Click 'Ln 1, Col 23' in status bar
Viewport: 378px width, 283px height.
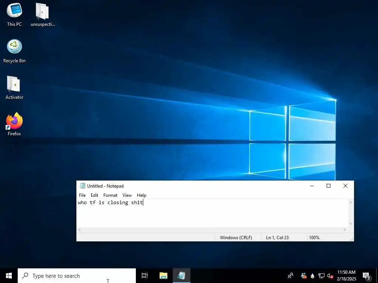click(x=277, y=238)
